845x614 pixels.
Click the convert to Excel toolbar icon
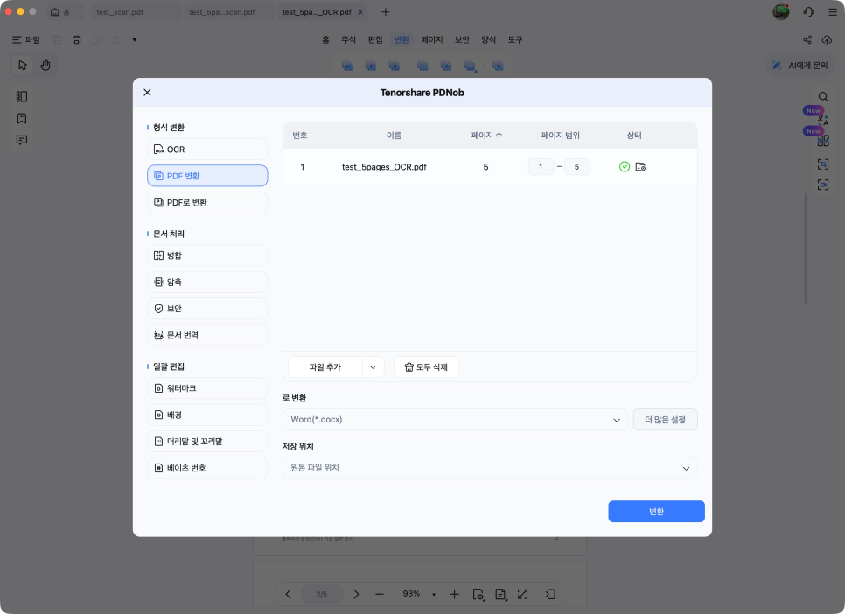(371, 66)
